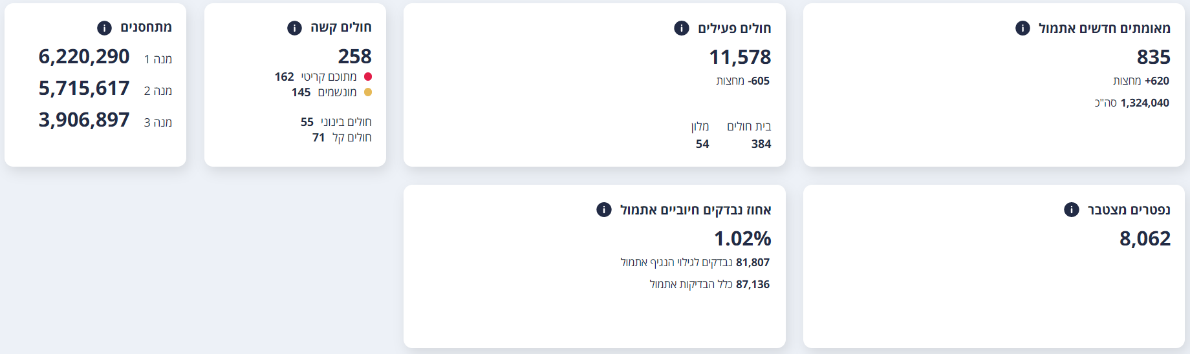Click the 1,324,040 סה"כ total text
Viewport: 1190px width, 354px height.
click(x=1132, y=103)
